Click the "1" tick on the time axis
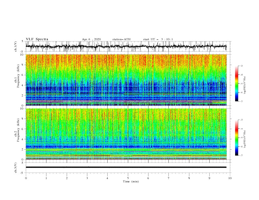 pyautogui.click(x=46, y=178)
